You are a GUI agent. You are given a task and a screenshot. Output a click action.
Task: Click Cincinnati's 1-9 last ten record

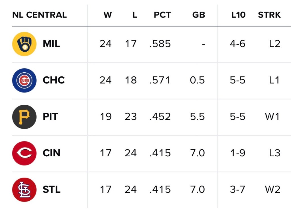point(238,153)
